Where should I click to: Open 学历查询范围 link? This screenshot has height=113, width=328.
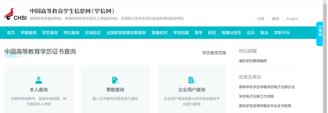pyautogui.click(x=214, y=53)
